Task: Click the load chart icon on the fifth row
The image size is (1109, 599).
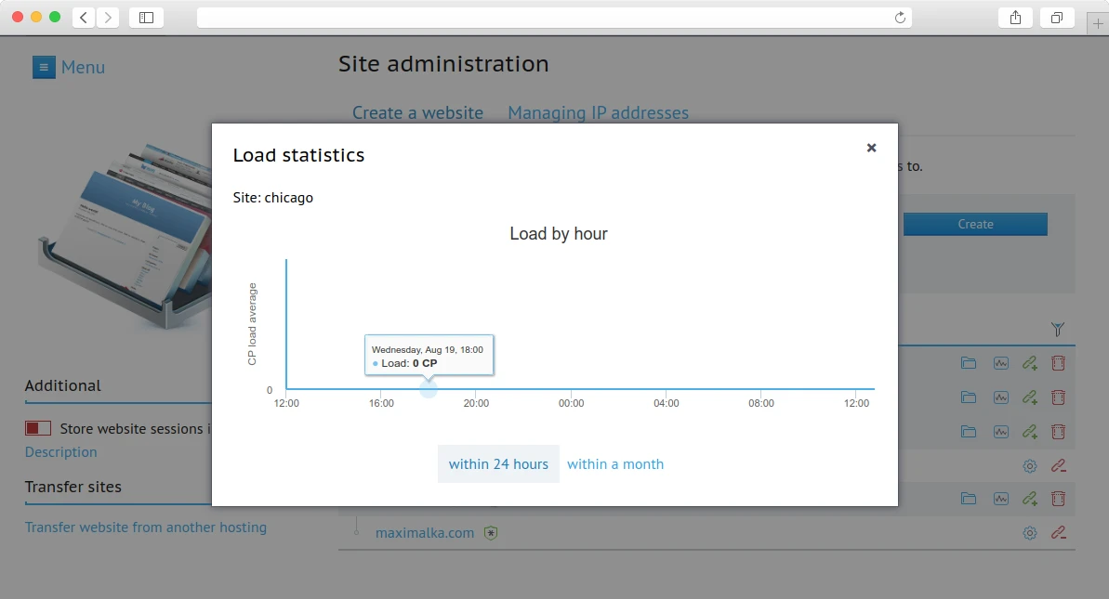Action: [1001, 499]
